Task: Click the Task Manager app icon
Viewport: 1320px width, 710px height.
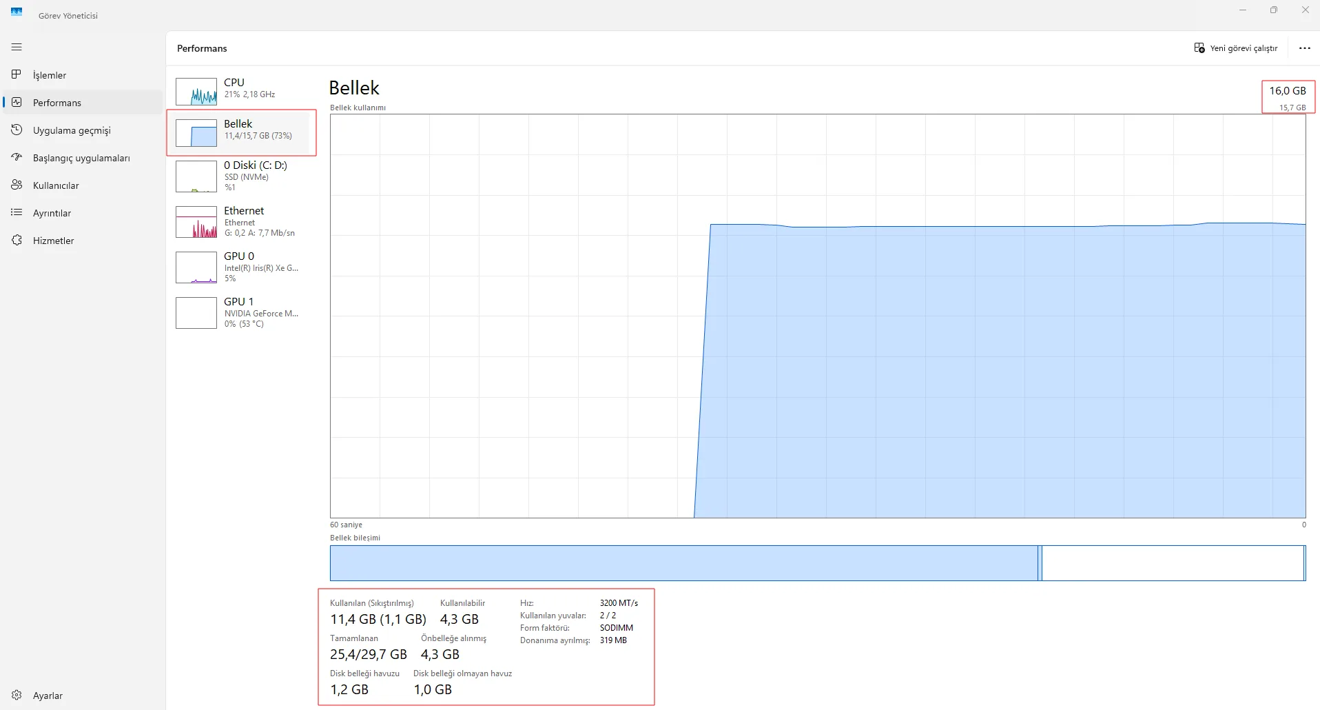Action: point(17,12)
